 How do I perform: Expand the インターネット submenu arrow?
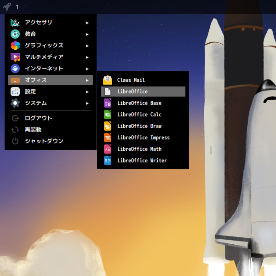pos(87,69)
